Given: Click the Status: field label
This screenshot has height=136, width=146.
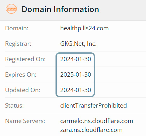Looking at the screenshot, I should (15, 105).
